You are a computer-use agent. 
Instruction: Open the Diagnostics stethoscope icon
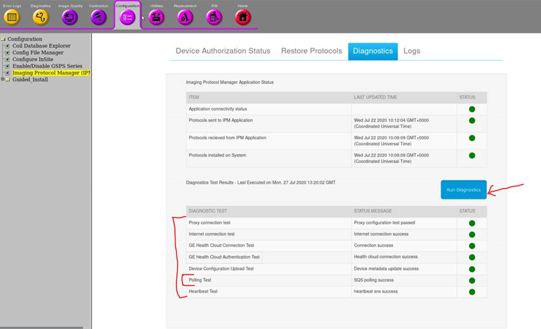point(41,17)
